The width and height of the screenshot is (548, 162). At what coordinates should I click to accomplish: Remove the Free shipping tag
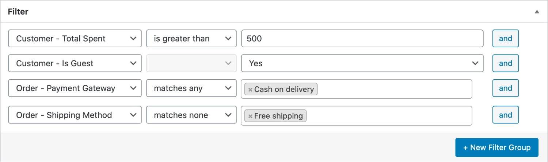250,116
